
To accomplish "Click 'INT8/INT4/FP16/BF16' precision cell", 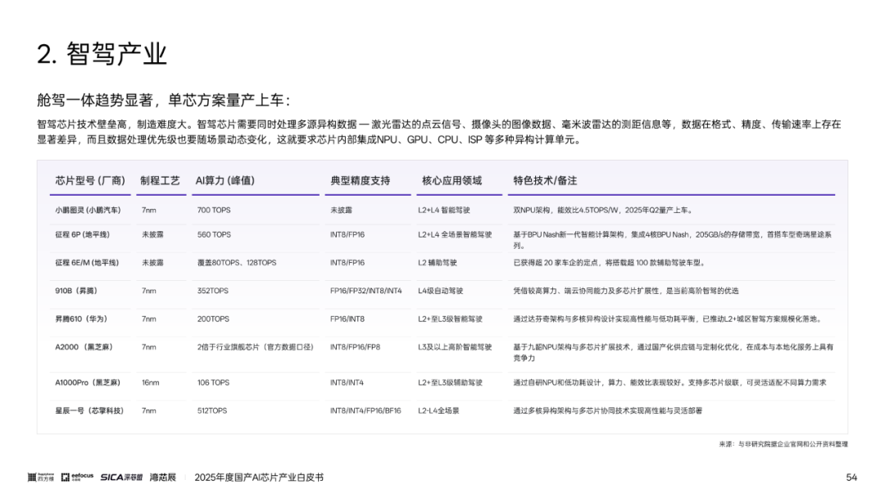I will (x=365, y=410).
